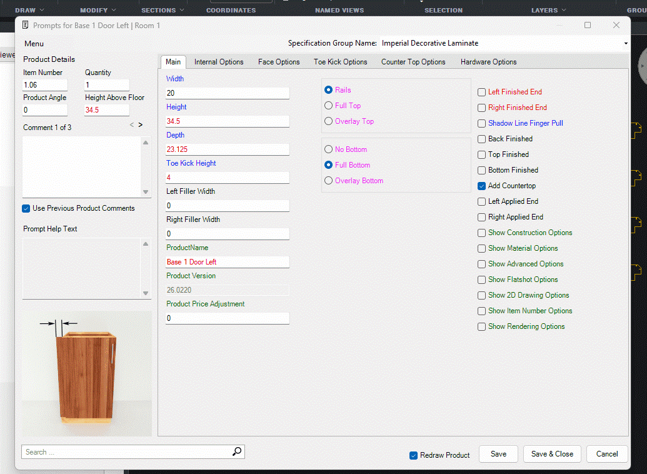Screen dimensions: 647x474
Task: Open the Specification Group Name dropdown
Action: [x=625, y=44]
